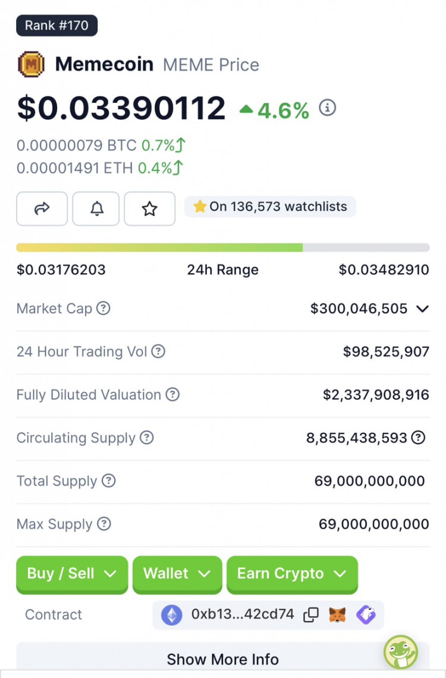Set a price alert with the bell icon
Image resolution: width=446 pixels, height=678 pixels.
(96, 209)
